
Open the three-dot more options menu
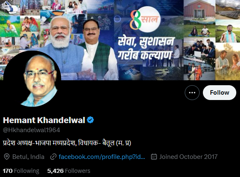pos(192,93)
